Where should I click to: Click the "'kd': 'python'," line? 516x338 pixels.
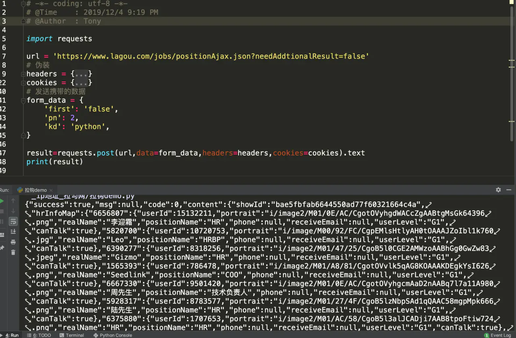(77, 126)
